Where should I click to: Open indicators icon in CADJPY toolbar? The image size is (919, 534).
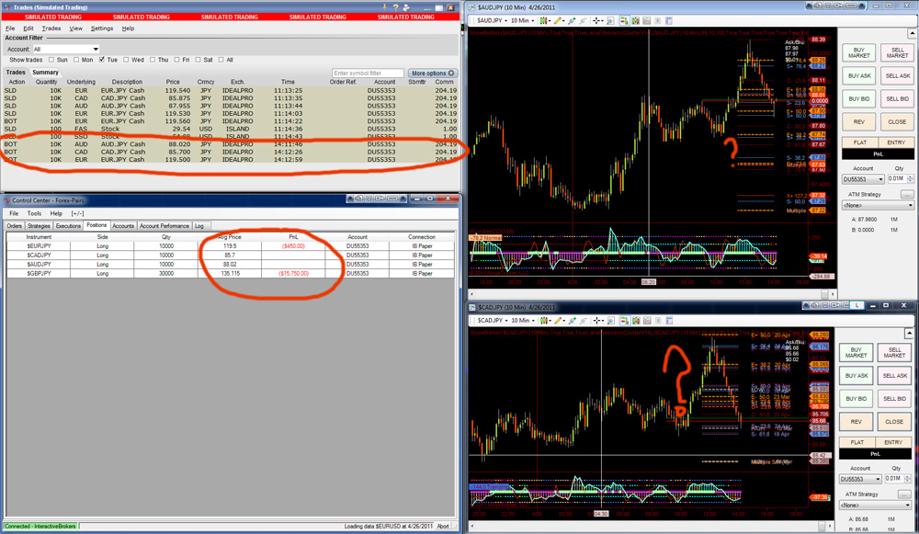pos(647,321)
